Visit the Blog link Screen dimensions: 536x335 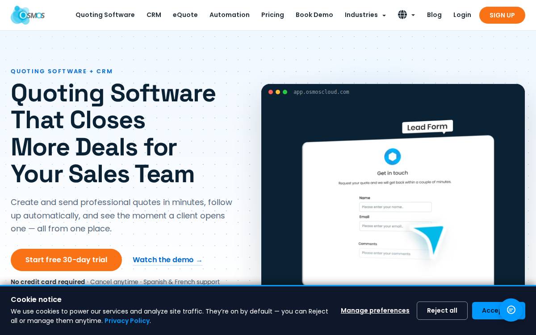434,15
